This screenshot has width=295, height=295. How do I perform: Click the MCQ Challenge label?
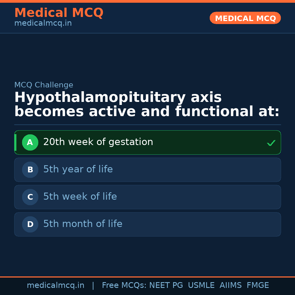[44, 85]
